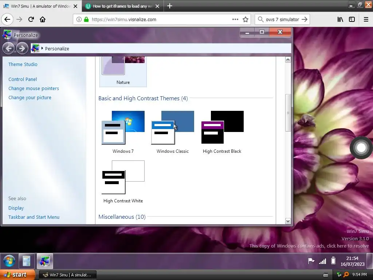Viewport: 373px width, 280px height.
Task: Open the Firefox Library icon
Action: (x=340, y=19)
